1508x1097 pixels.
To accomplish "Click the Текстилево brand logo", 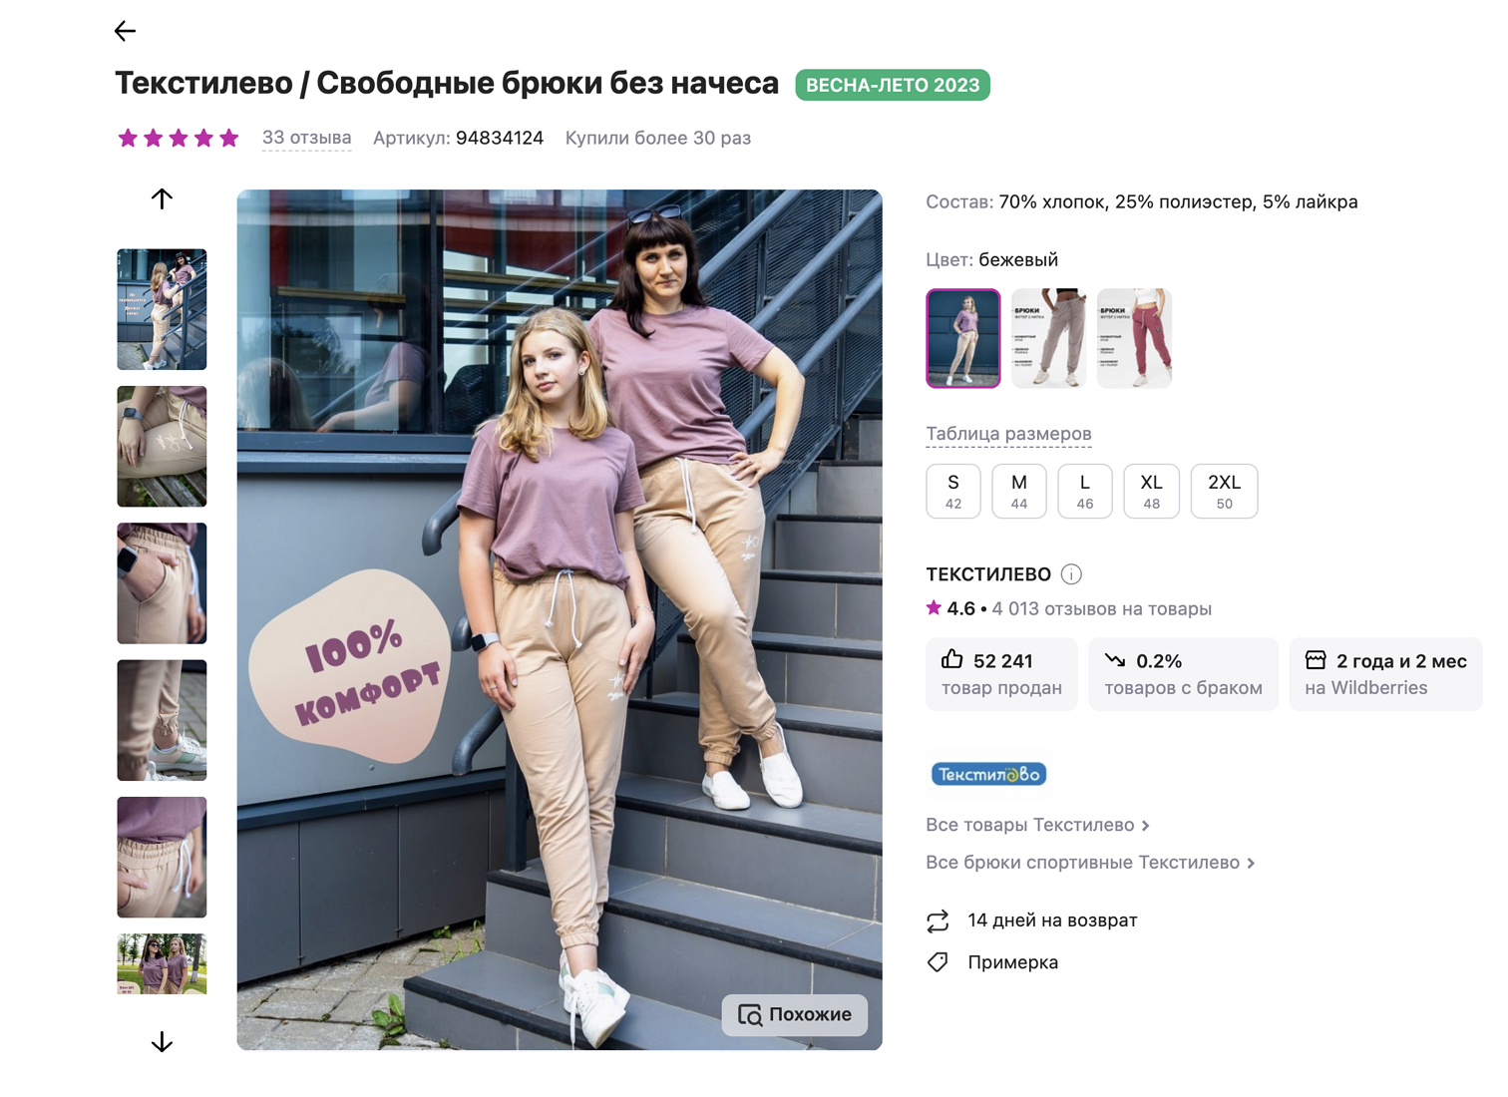I will [x=988, y=774].
